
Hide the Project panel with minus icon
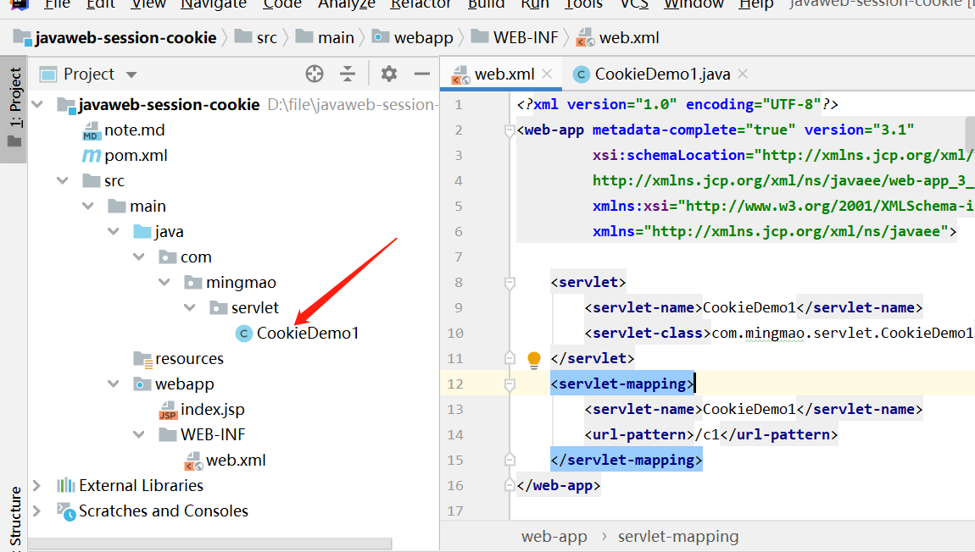[422, 74]
